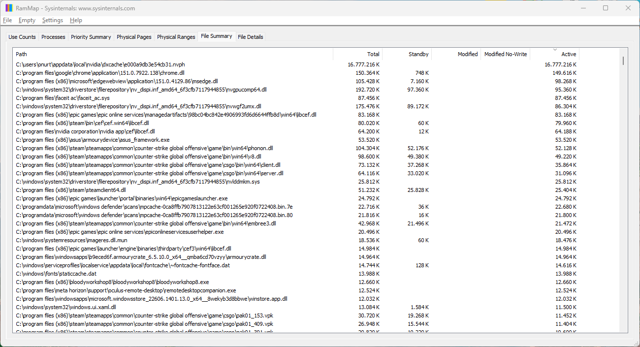This screenshot has width=640, height=347.
Task: Sort by the Active column header
Action: 555,54
